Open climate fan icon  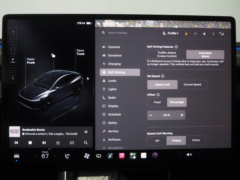pos(87,156)
